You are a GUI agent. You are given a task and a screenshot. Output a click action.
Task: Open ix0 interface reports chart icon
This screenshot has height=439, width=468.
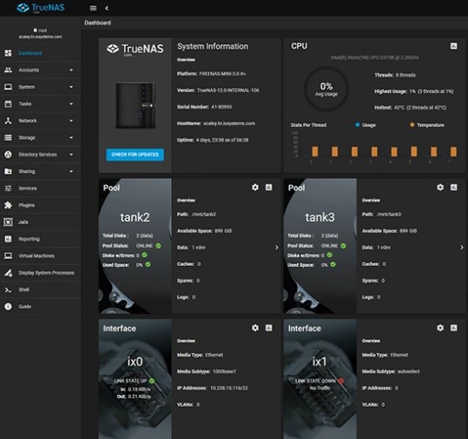click(268, 328)
